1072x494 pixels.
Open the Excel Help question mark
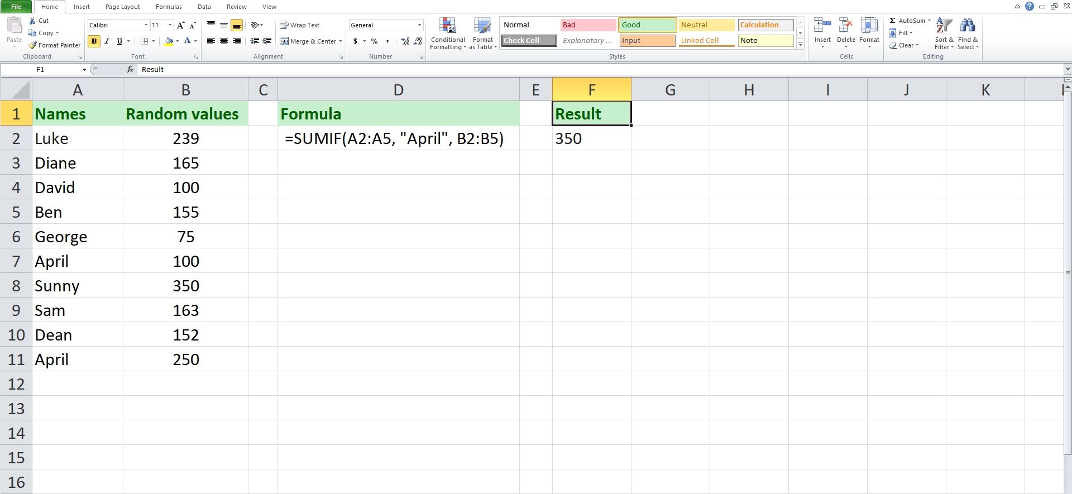[x=1030, y=7]
